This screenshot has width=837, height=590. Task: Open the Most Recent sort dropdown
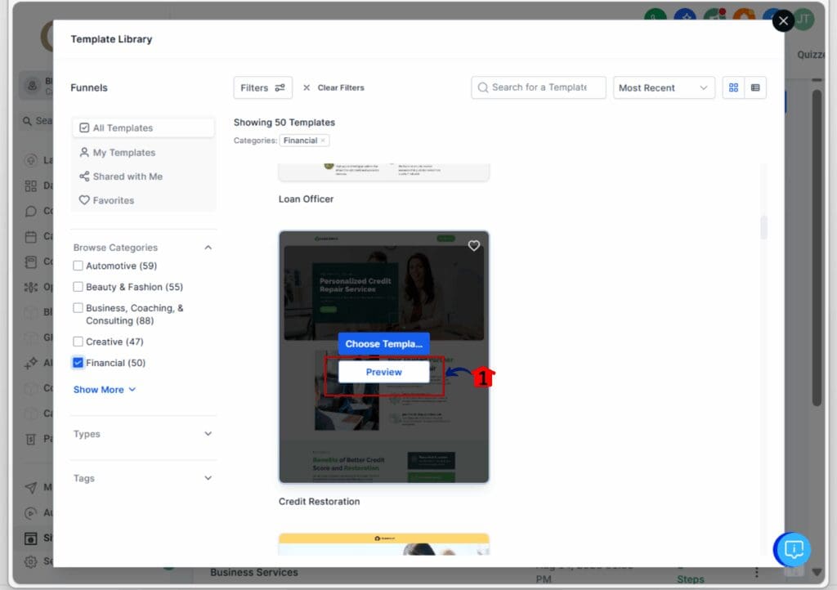664,87
